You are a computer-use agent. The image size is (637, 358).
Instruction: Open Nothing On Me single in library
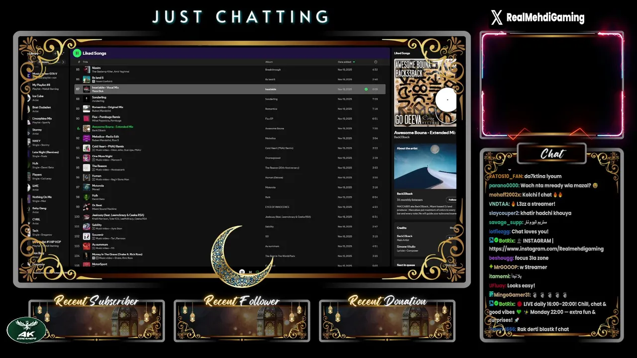[45, 198]
